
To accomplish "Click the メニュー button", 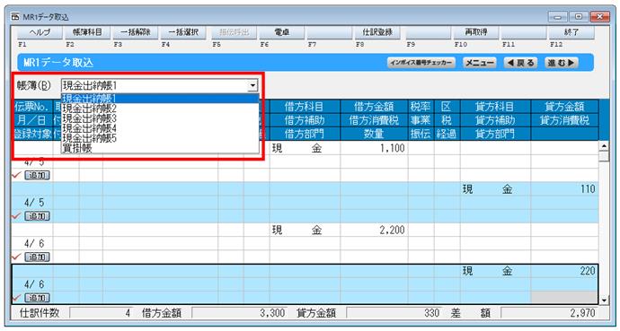I will [x=480, y=63].
